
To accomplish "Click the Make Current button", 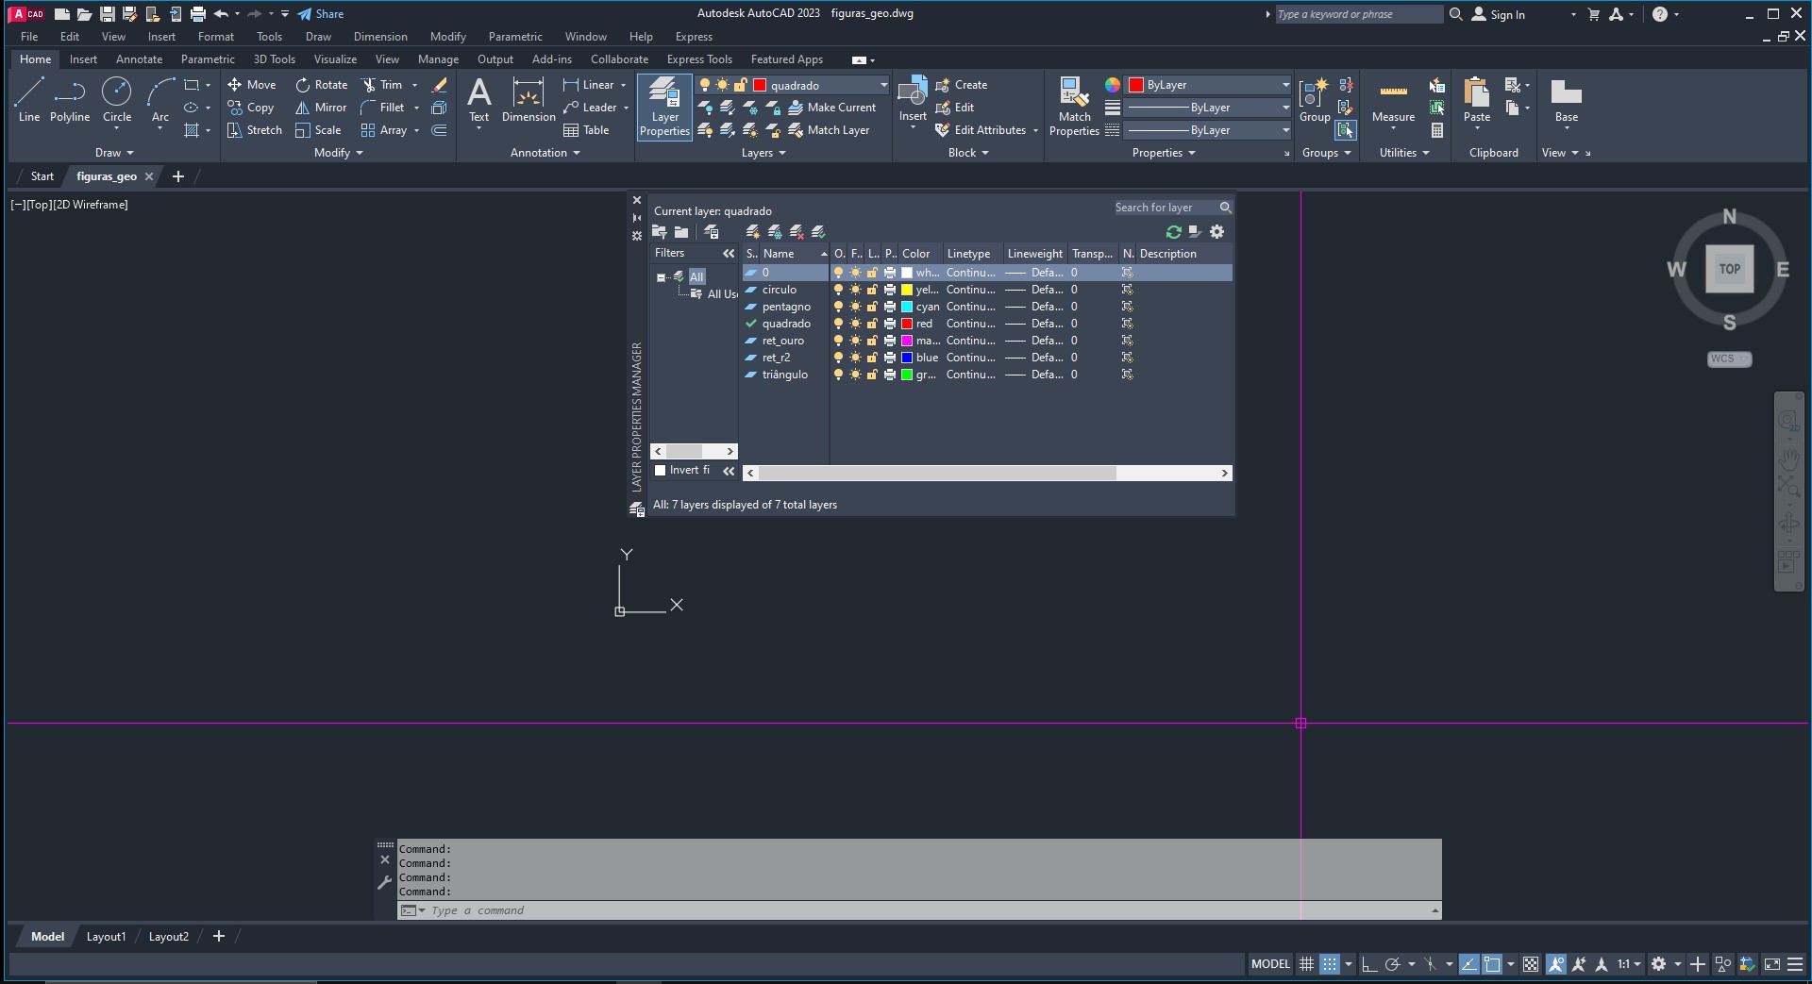I will pos(832,108).
